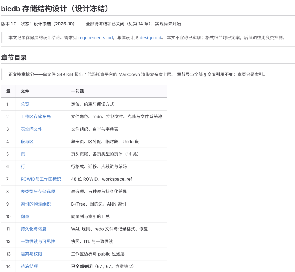
Task: Click cell WAL 规则、redo 文件与记录格式
Action: (x=116, y=229)
